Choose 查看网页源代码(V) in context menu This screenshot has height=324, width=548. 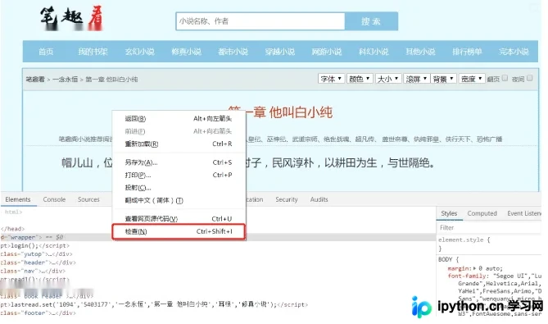point(179,219)
